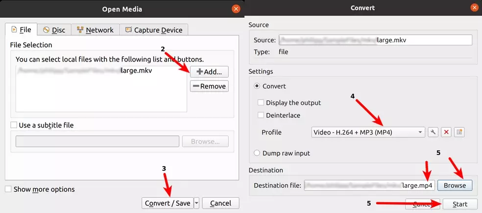This screenshot has width=482, height=213.
Task: Close the Convert dialog
Action: (x=474, y=8)
